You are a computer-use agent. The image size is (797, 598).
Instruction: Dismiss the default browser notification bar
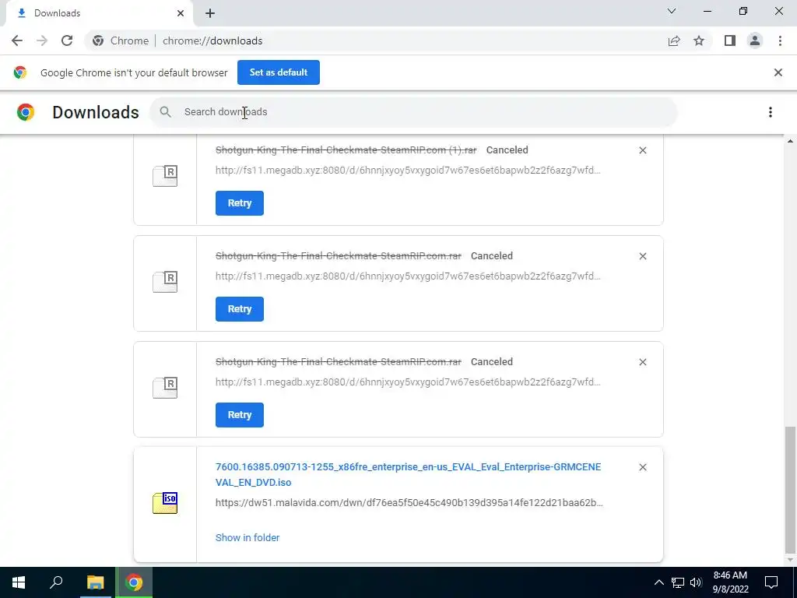[778, 72]
